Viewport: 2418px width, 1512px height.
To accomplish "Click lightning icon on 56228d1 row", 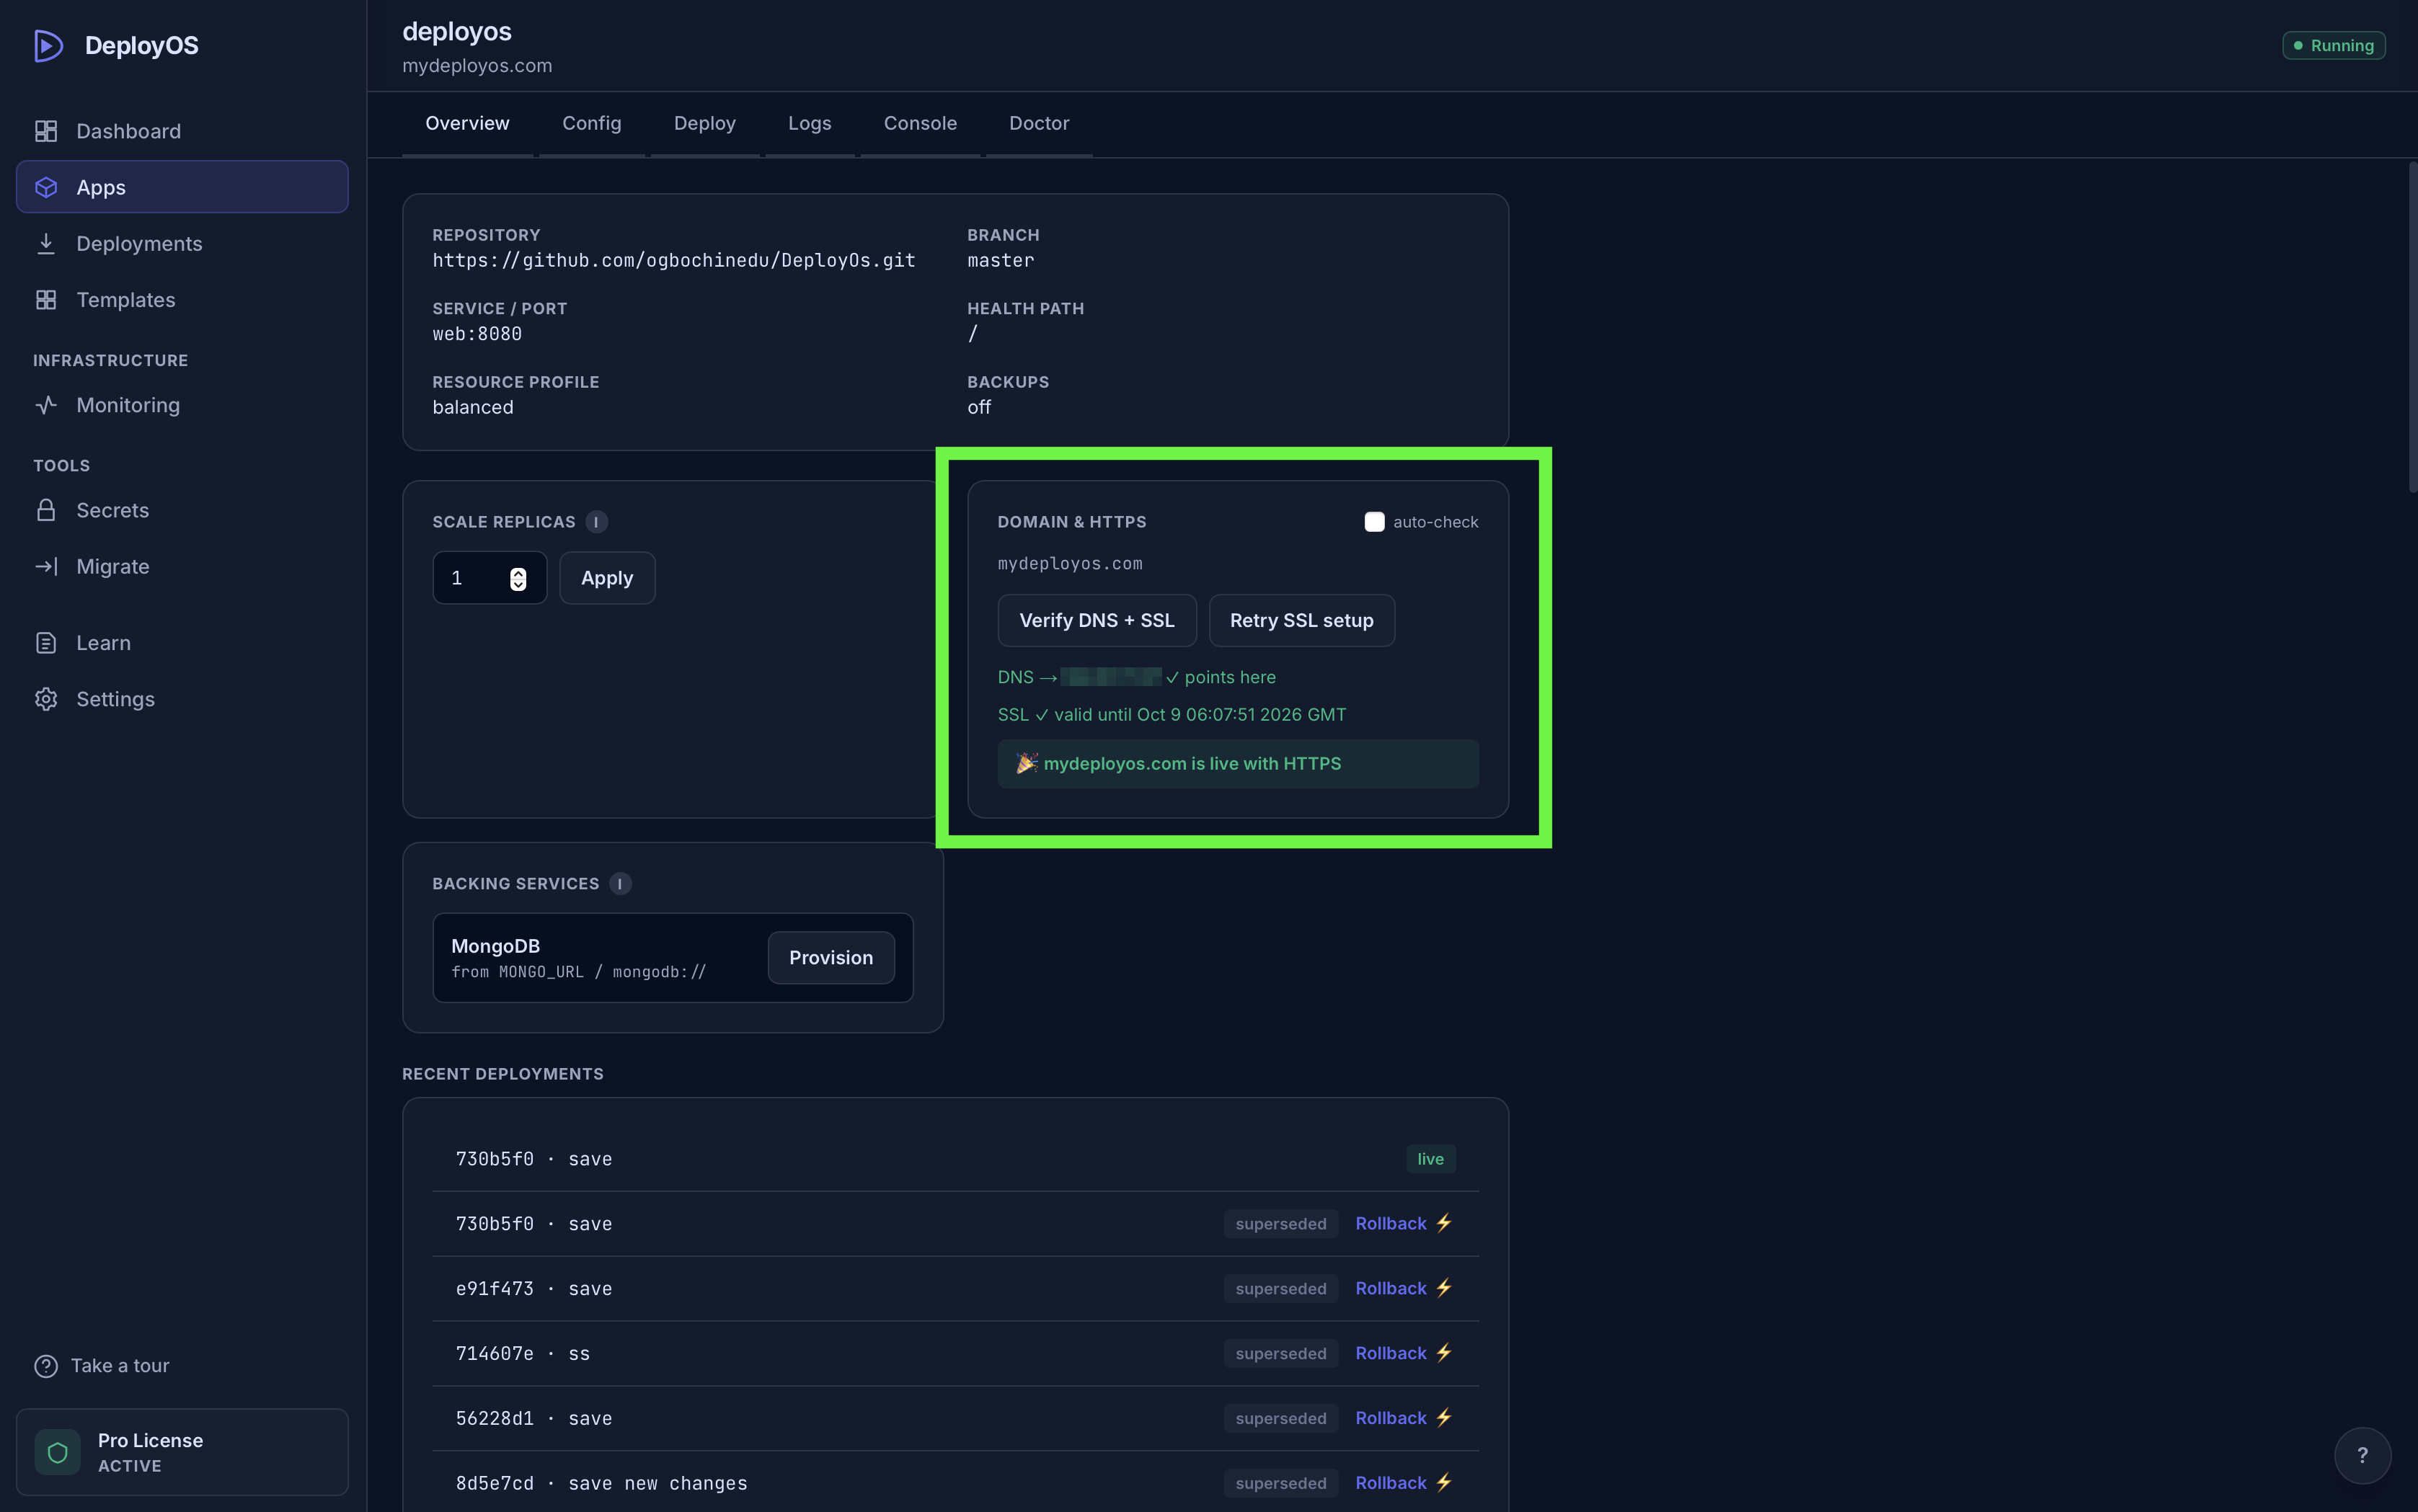I will (x=1443, y=1418).
